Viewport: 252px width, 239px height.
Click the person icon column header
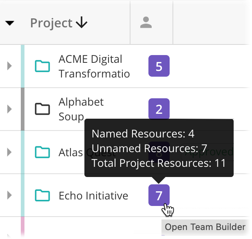[146, 23]
